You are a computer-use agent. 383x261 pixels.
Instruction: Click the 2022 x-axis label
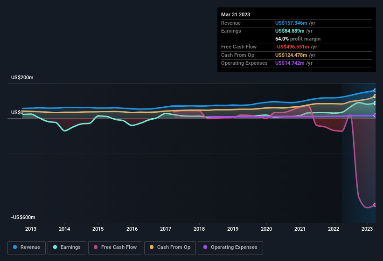tap(334, 229)
